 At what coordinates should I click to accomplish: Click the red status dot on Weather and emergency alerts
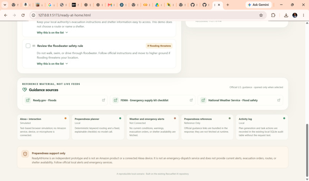pos(175,118)
